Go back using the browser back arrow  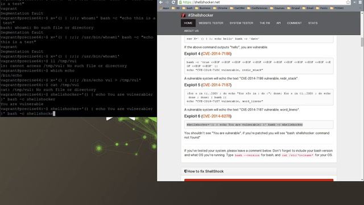pyautogui.click(x=161, y=2)
